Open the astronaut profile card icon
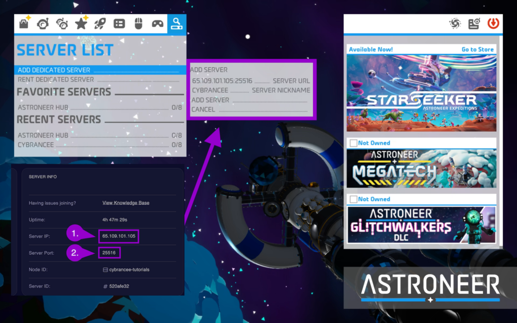The height and width of the screenshot is (323, 517). point(474,24)
